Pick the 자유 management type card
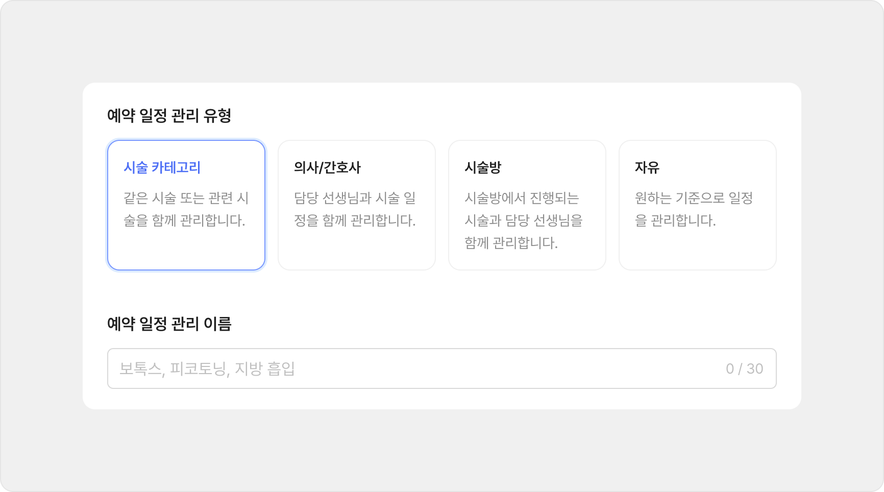Image resolution: width=884 pixels, height=492 pixels. coord(697,205)
